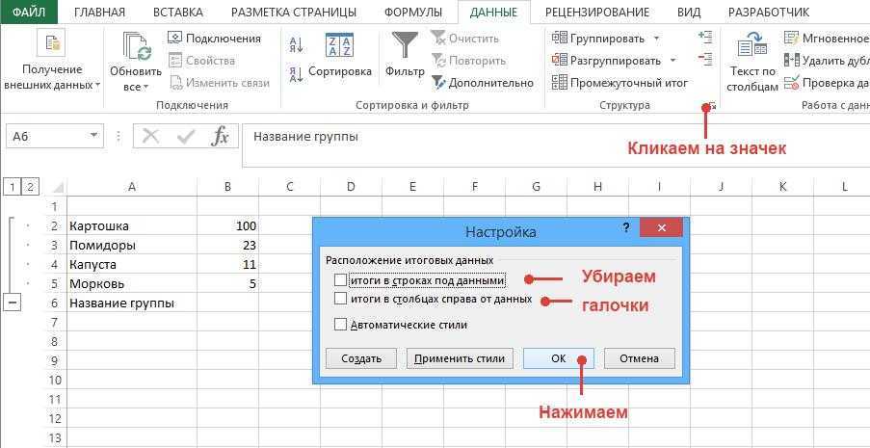Click inside the formula bar text

305,136
